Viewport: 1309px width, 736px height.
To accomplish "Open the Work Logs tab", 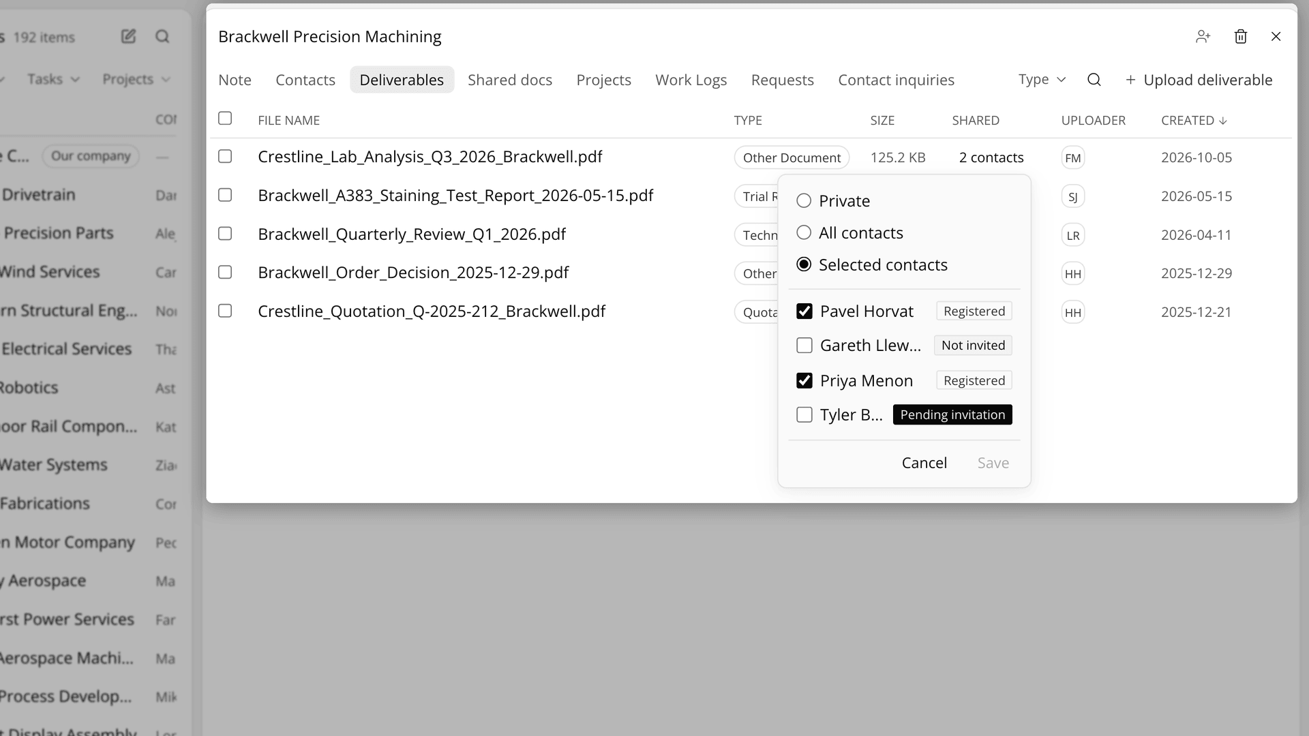I will [x=691, y=80].
